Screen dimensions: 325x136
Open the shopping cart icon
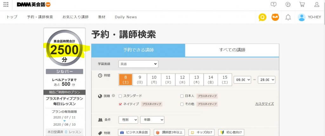[302, 4]
